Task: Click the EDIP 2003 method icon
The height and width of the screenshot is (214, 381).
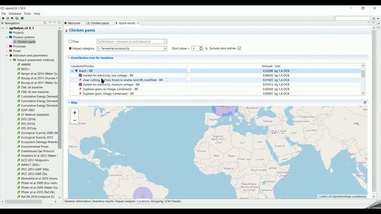Action: click(x=18, y=110)
